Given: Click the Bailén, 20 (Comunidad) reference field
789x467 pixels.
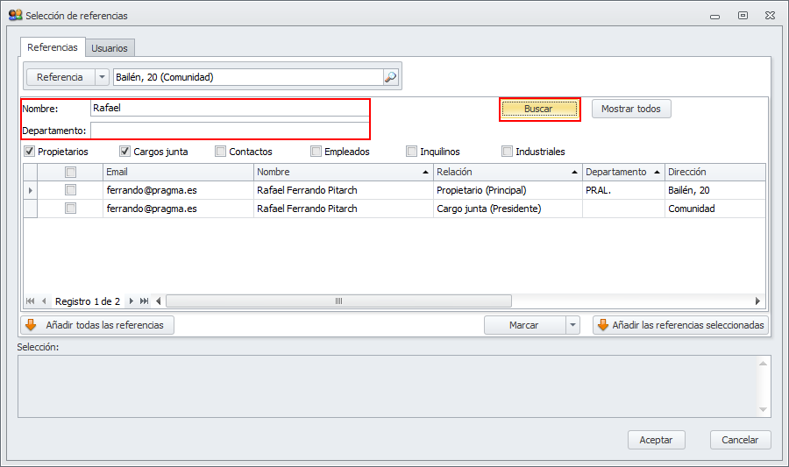Looking at the screenshot, I should [x=249, y=77].
